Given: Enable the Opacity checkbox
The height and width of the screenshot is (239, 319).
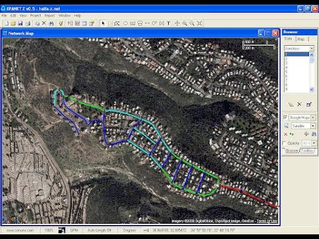Looking at the screenshot, I should (284, 143).
